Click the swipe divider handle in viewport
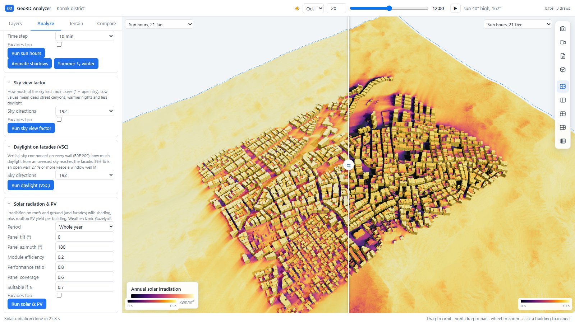575x323 pixels. 348,165
